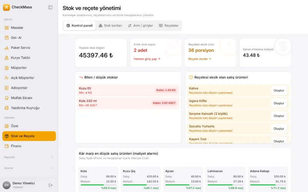
Task: Click the dollar icon on average cost card
Action: (x=282, y=46)
